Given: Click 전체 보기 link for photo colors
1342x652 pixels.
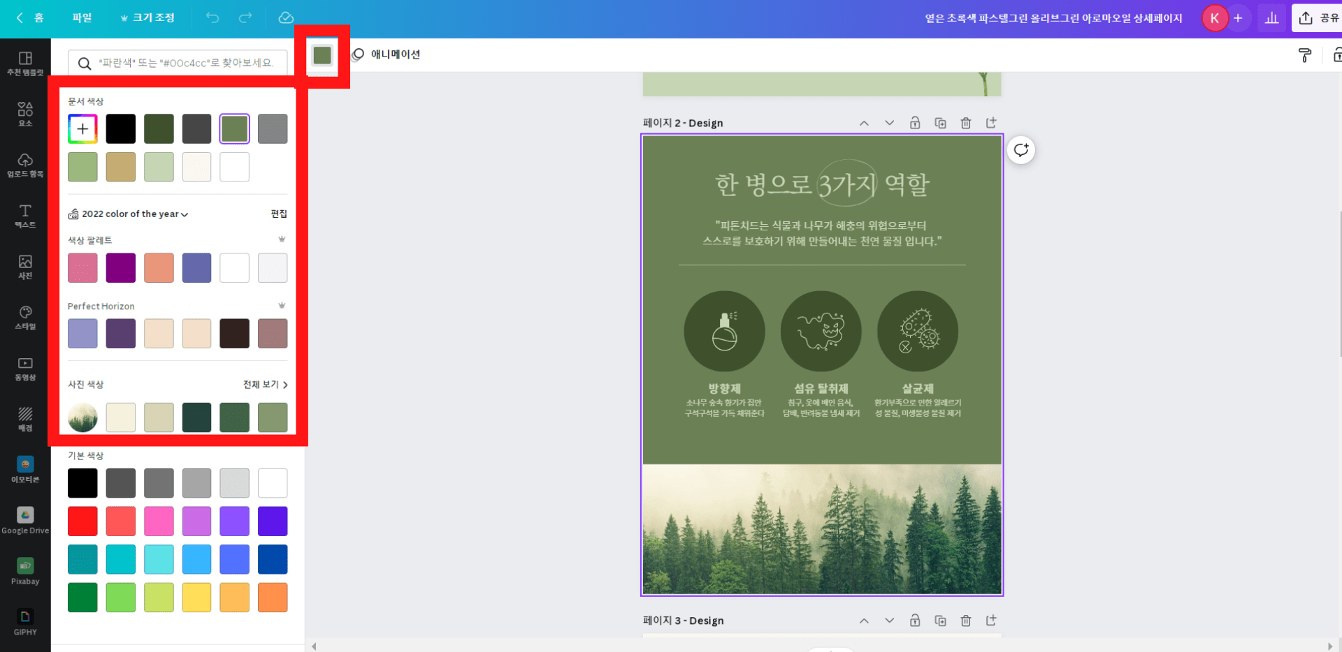Looking at the screenshot, I should (265, 385).
